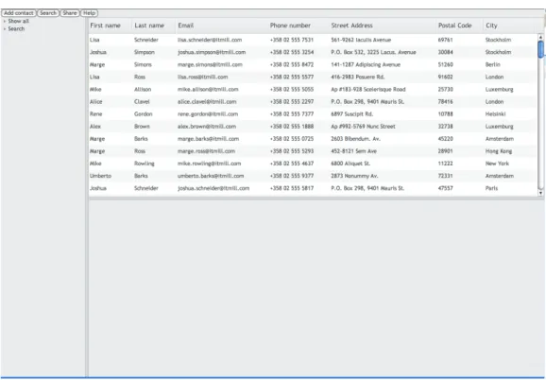546x380 pixels.
Task: Click phone number +358 02 555 5055
Action: [292, 90]
